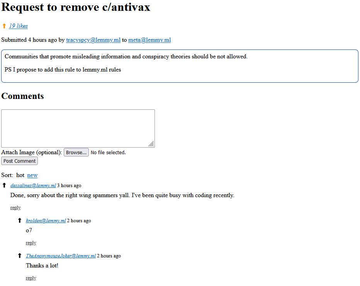Upvote the post with the orange arrow

pos(4,26)
